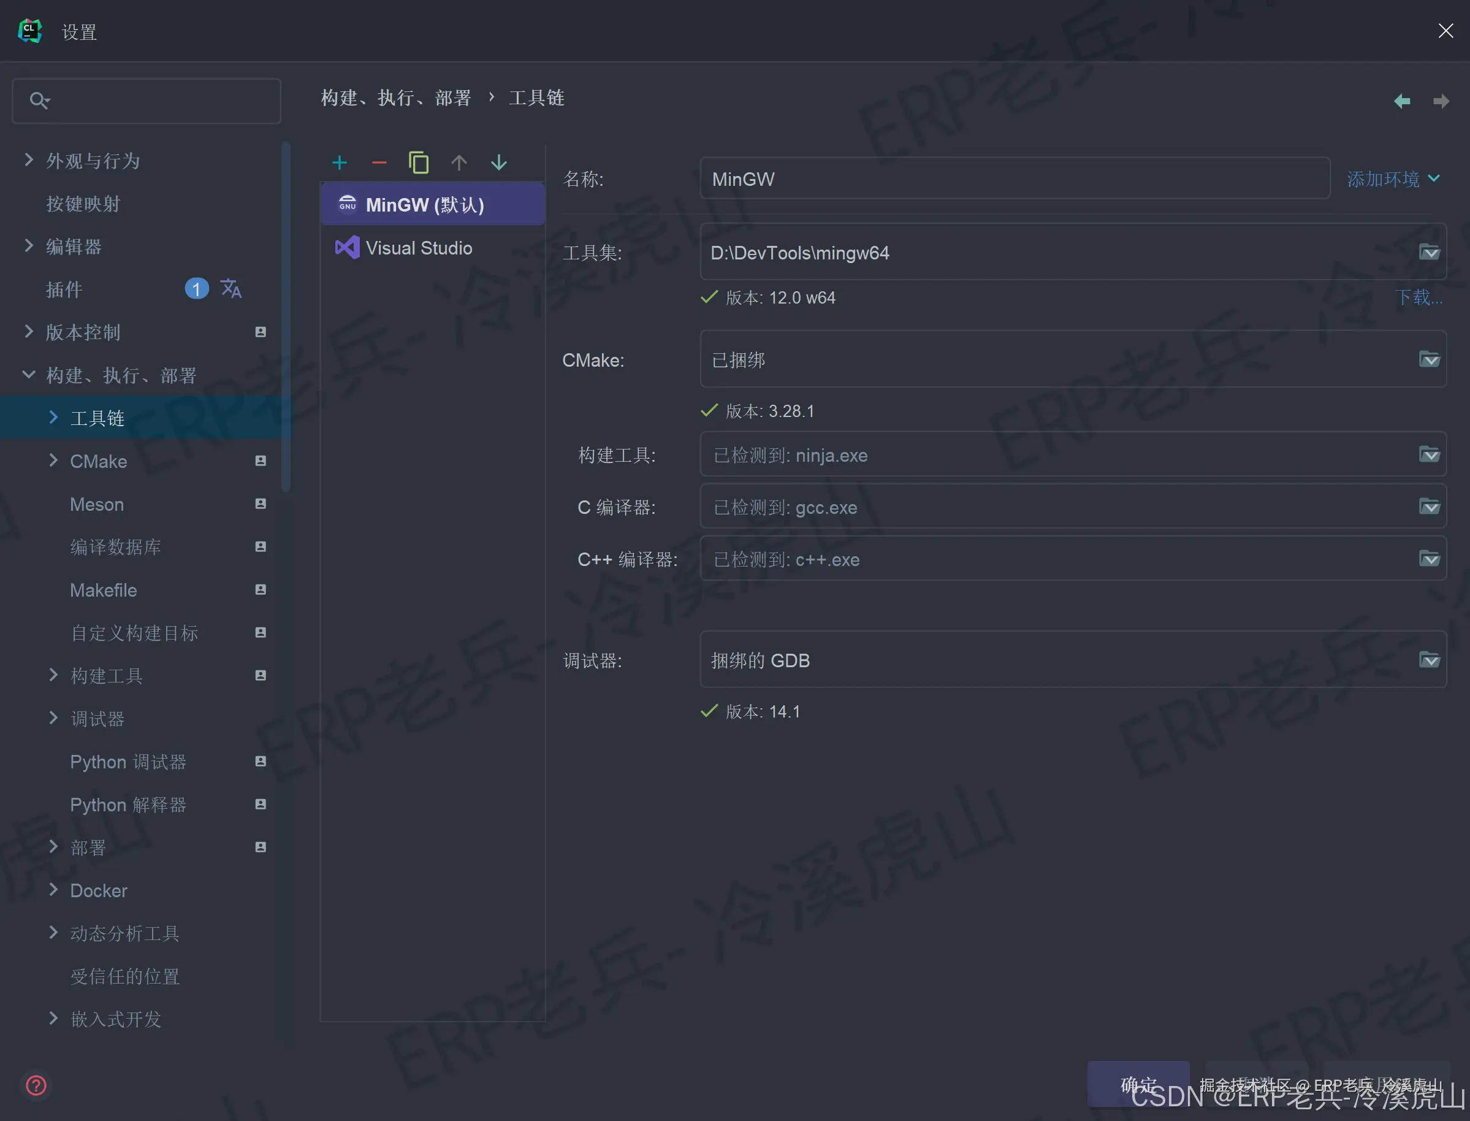Browse for the 调试器 debugger executable
This screenshot has width=1470, height=1121.
point(1429,660)
